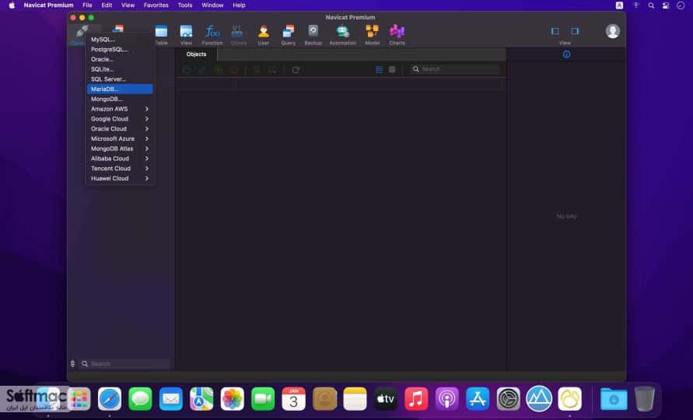Toggle the left navigation pane view button
The width and height of the screenshot is (693, 420).
pos(555,31)
